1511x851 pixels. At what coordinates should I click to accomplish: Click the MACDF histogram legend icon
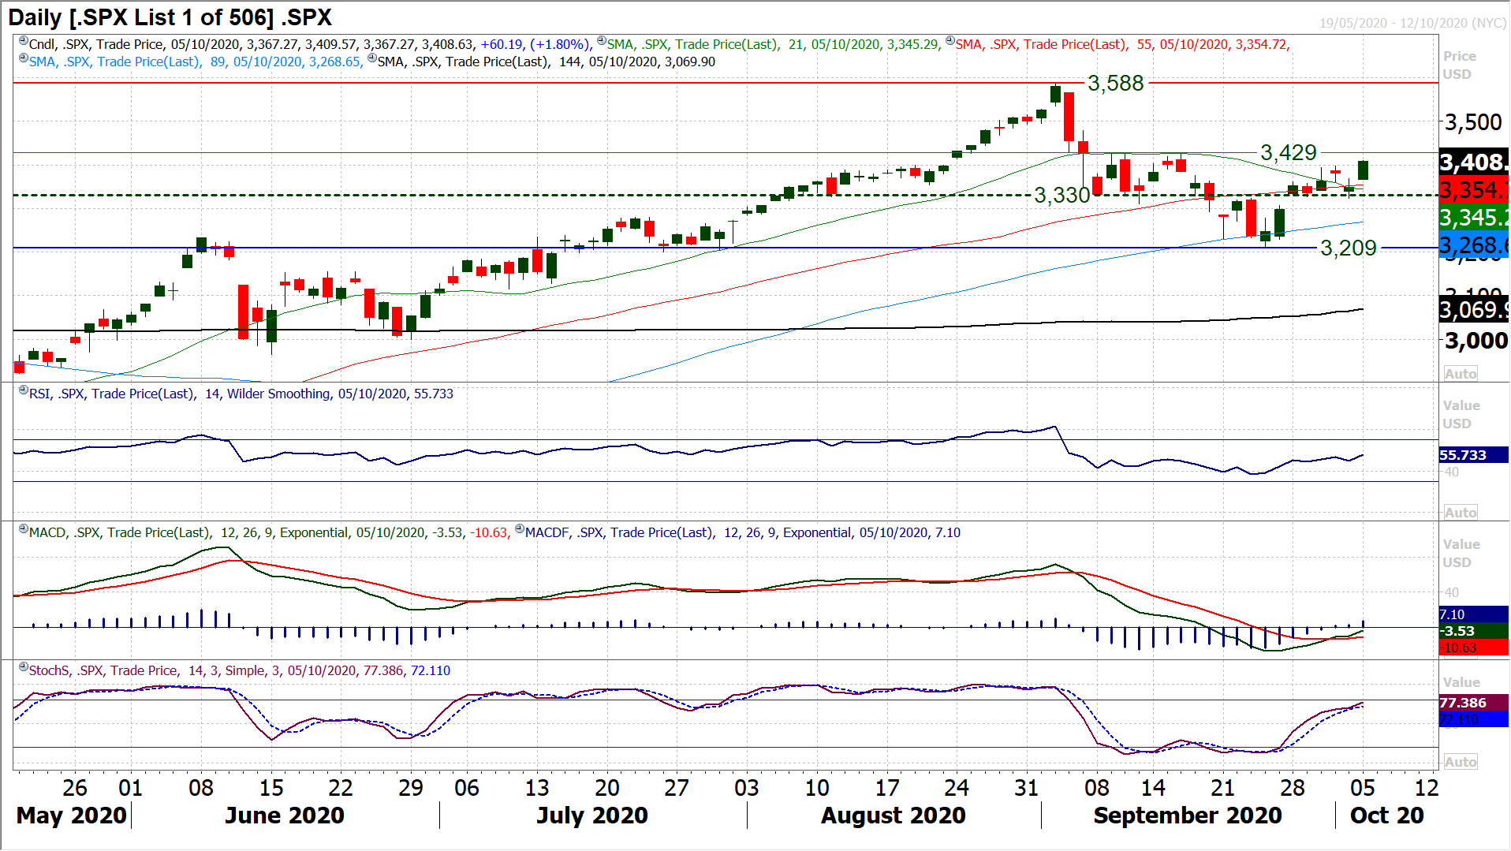(520, 529)
